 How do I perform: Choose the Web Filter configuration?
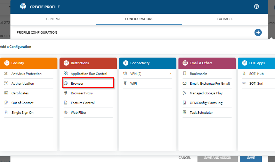tap(78, 113)
